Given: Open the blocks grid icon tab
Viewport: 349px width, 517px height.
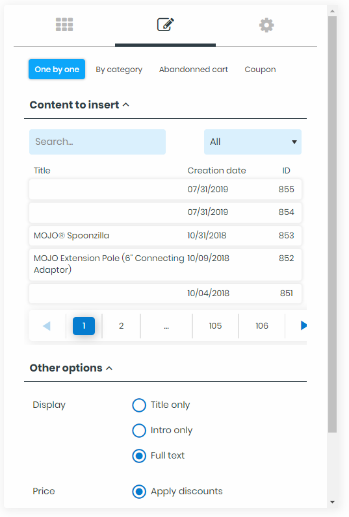Looking at the screenshot, I should click(64, 25).
